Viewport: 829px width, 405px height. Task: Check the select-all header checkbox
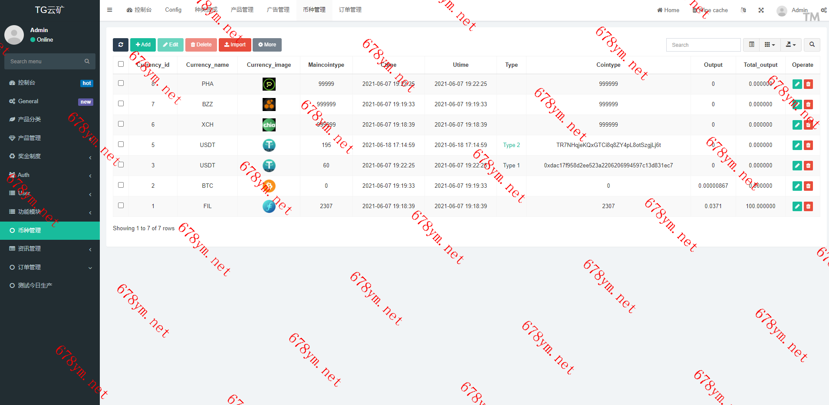121,64
